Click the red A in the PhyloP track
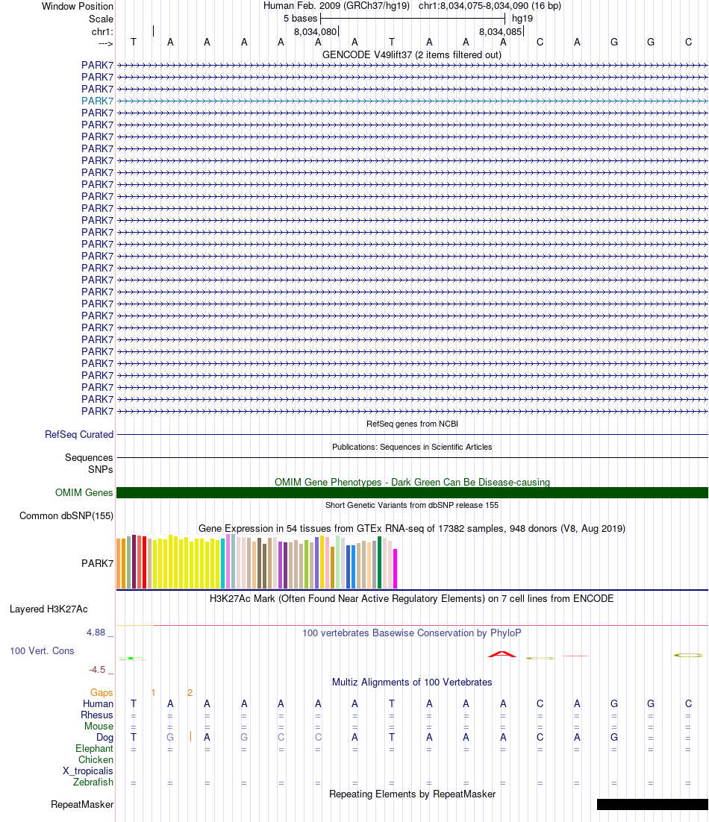709x822 pixels. [x=502, y=654]
